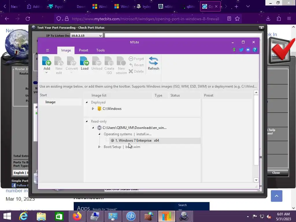This screenshot has width=296, height=222.
Task: Click the Create ISO toolbar icon
Action: (x=109, y=65)
